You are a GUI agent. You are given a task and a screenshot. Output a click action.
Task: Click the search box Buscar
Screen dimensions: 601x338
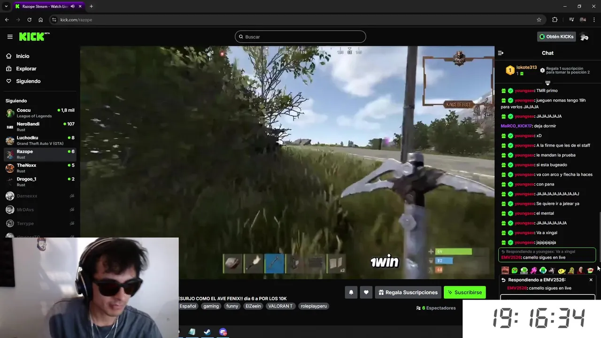(300, 37)
